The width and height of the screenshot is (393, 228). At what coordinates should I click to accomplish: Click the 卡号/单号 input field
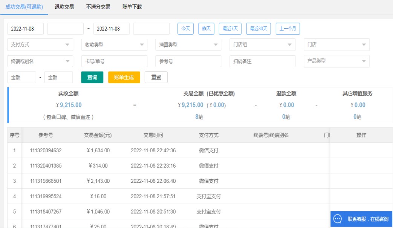pyautogui.click(x=114, y=61)
